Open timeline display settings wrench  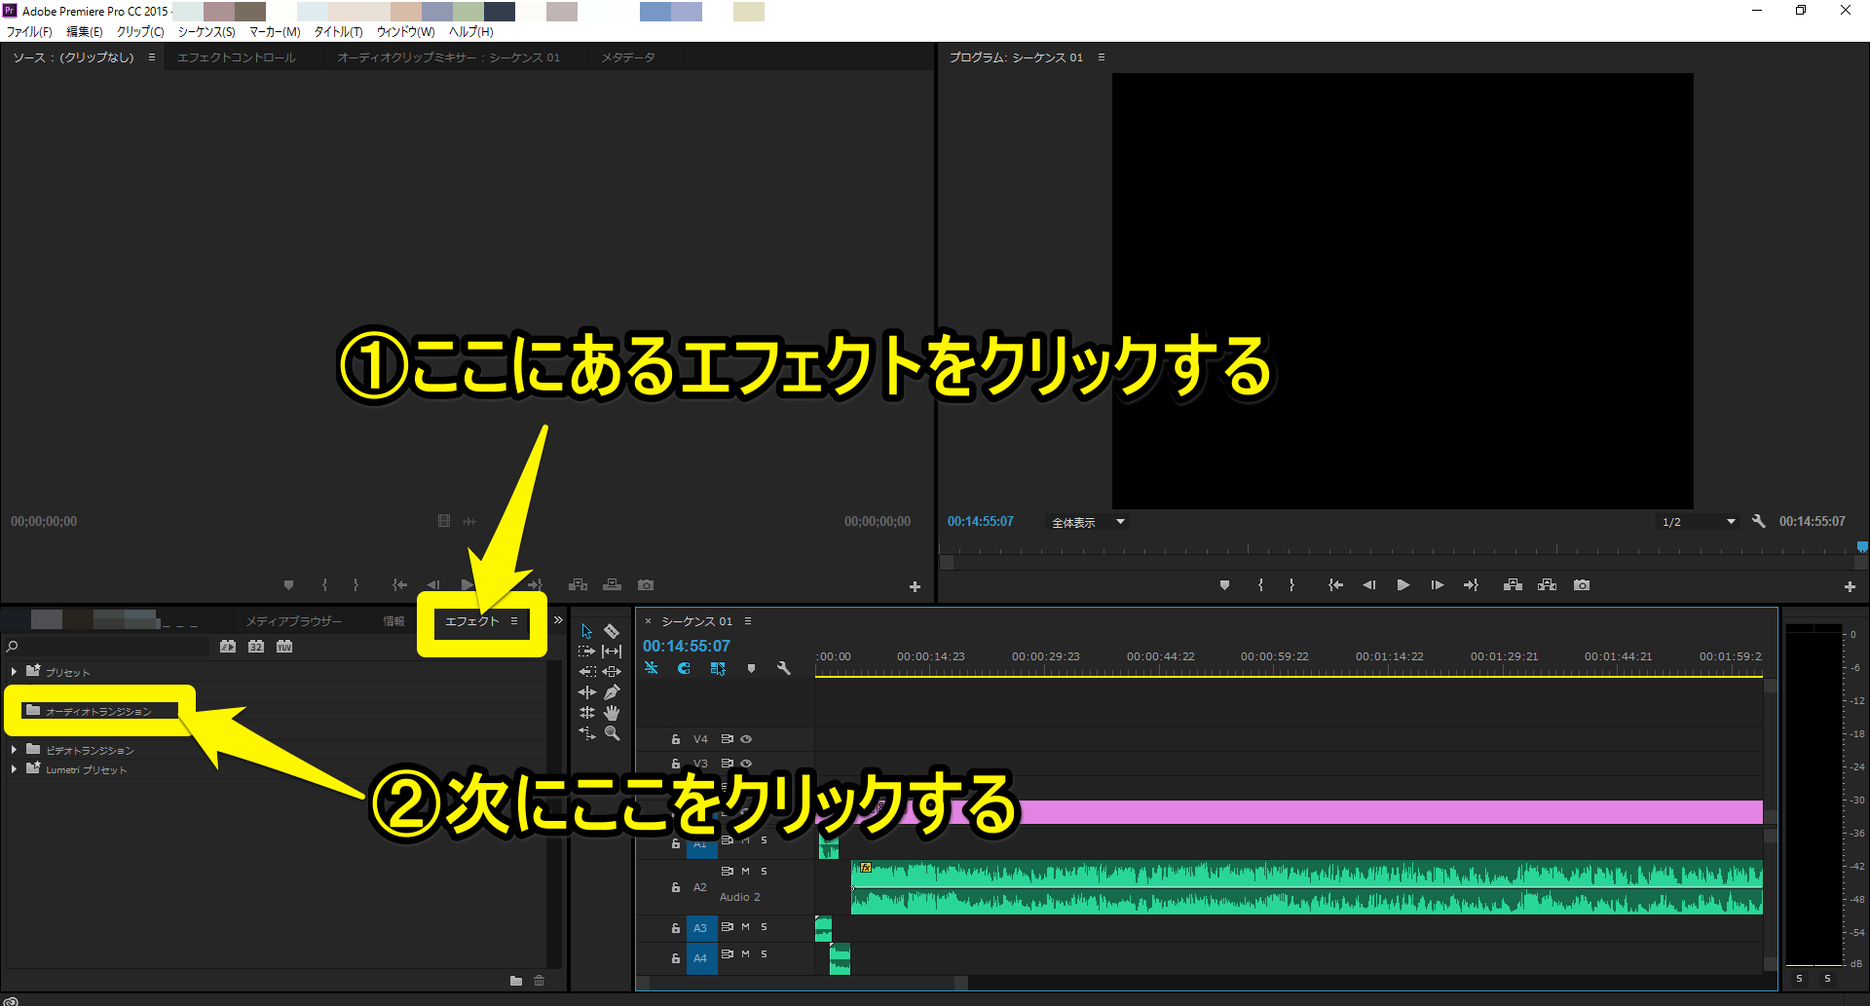[784, 668]
